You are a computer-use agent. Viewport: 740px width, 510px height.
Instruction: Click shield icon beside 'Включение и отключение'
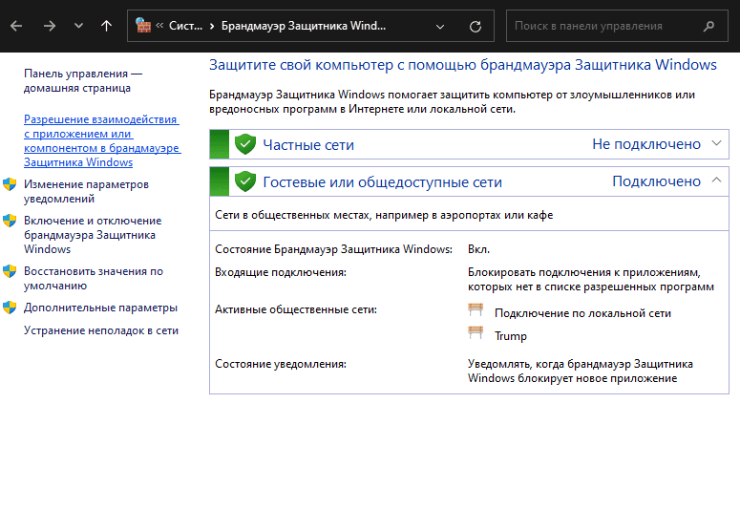click(10, 221)
